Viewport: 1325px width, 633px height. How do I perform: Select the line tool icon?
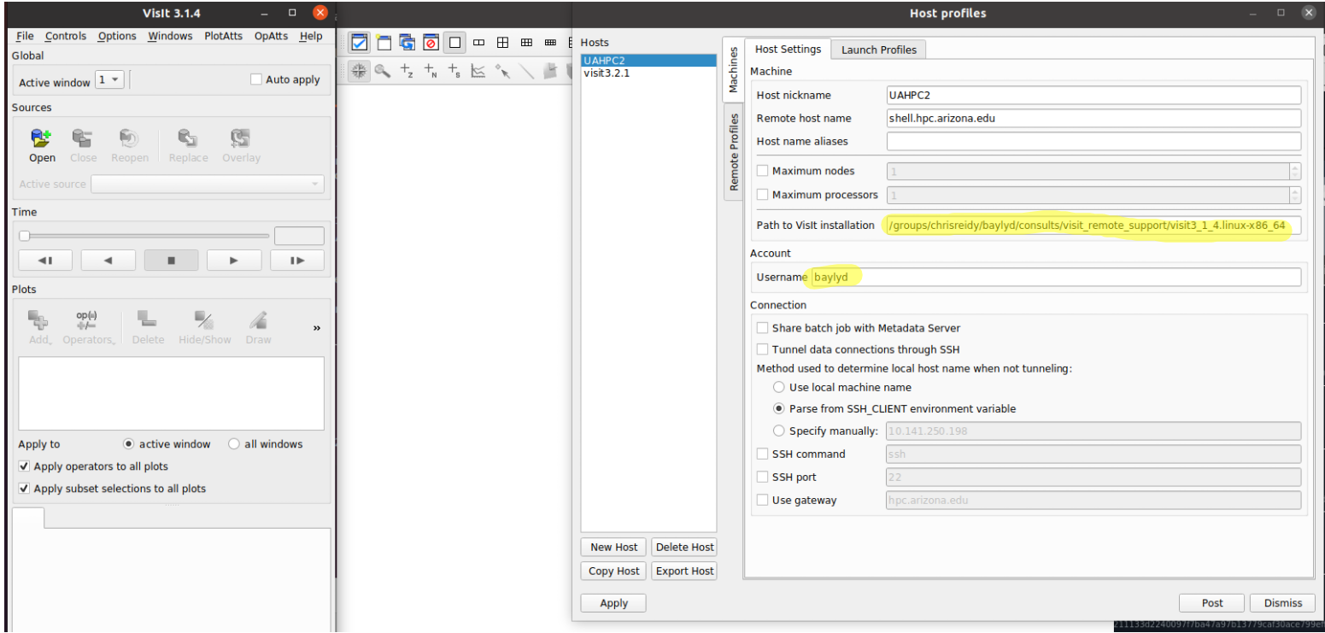[x=527, y=73]
